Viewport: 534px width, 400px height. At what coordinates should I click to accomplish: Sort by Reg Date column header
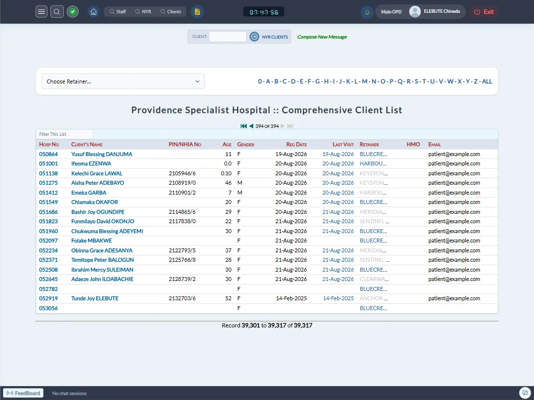tap(296, 144)
